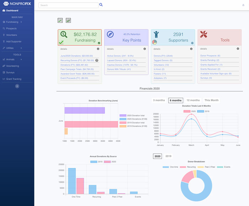Switch donor breakdown to 2019
The height and width of the screenshot is (206, 249).
pyautogui.click(x=168, y=156)
